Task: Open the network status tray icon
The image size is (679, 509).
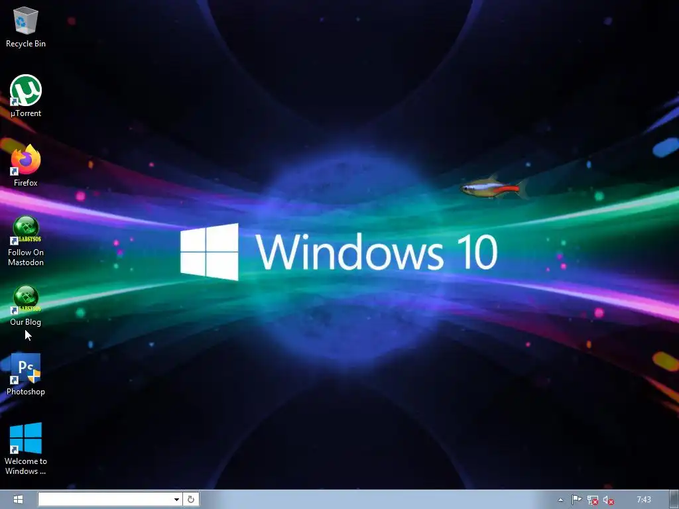Action: pyautogui.click(x=592, y=500)
